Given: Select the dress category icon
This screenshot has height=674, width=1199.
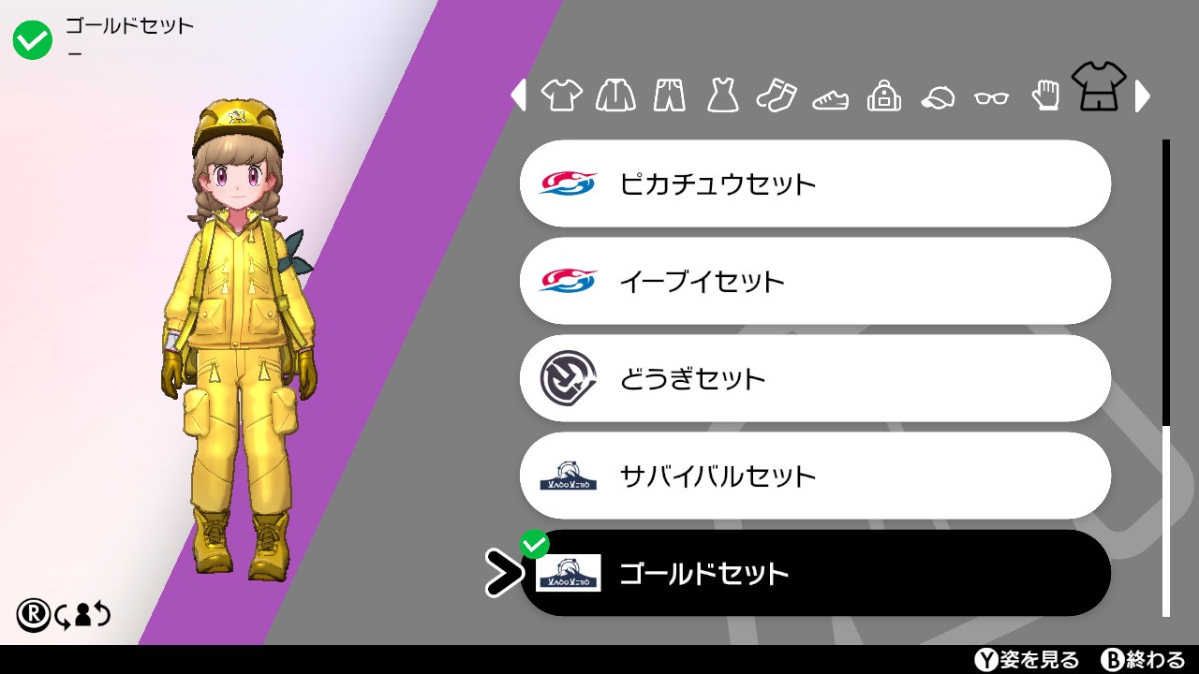Looking at the screenshot, I should click(x=723, y=95).
